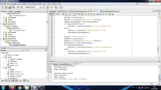
Task: Select JavaApplication52.java in Projects tree
Action: [x=19, y=45]
